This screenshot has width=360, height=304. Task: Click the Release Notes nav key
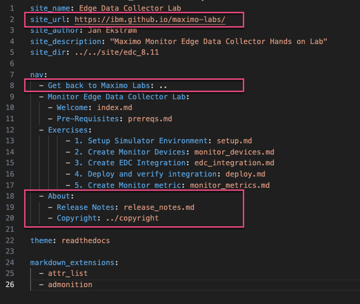86,207
